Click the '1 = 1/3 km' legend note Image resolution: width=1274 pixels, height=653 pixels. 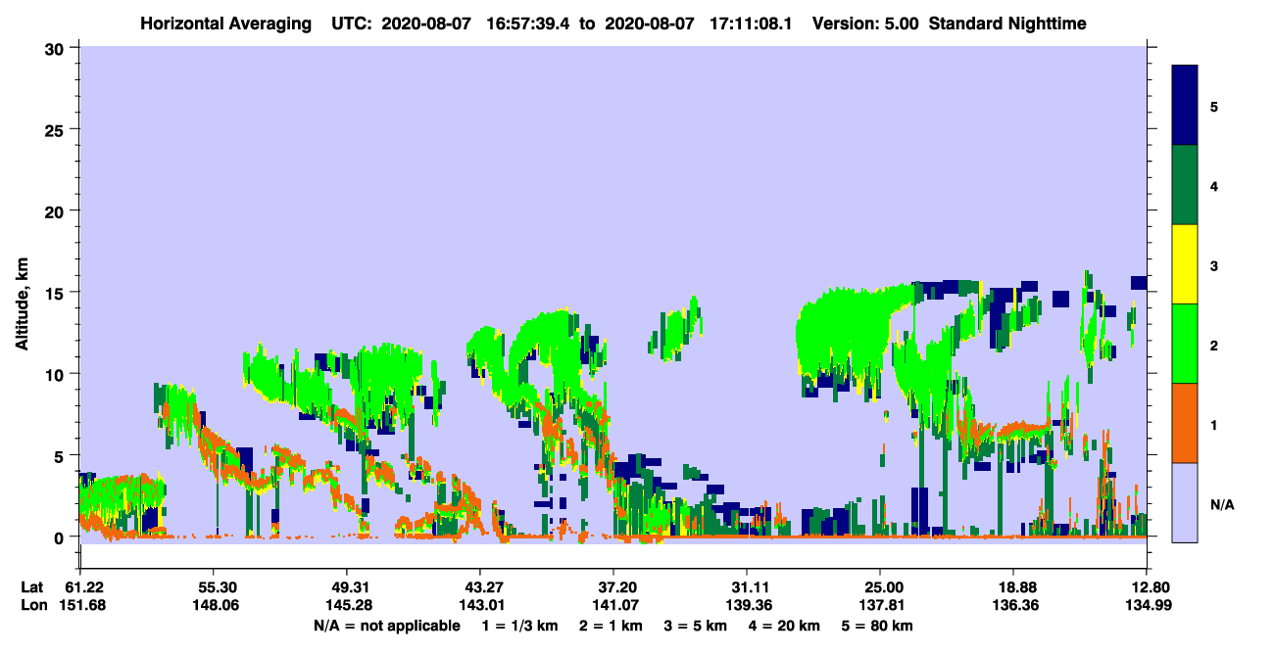click(518, 626)
